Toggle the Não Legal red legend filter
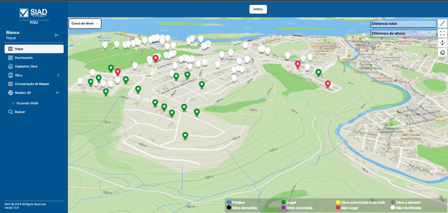 pyautogui.click(x=338, y=208)
